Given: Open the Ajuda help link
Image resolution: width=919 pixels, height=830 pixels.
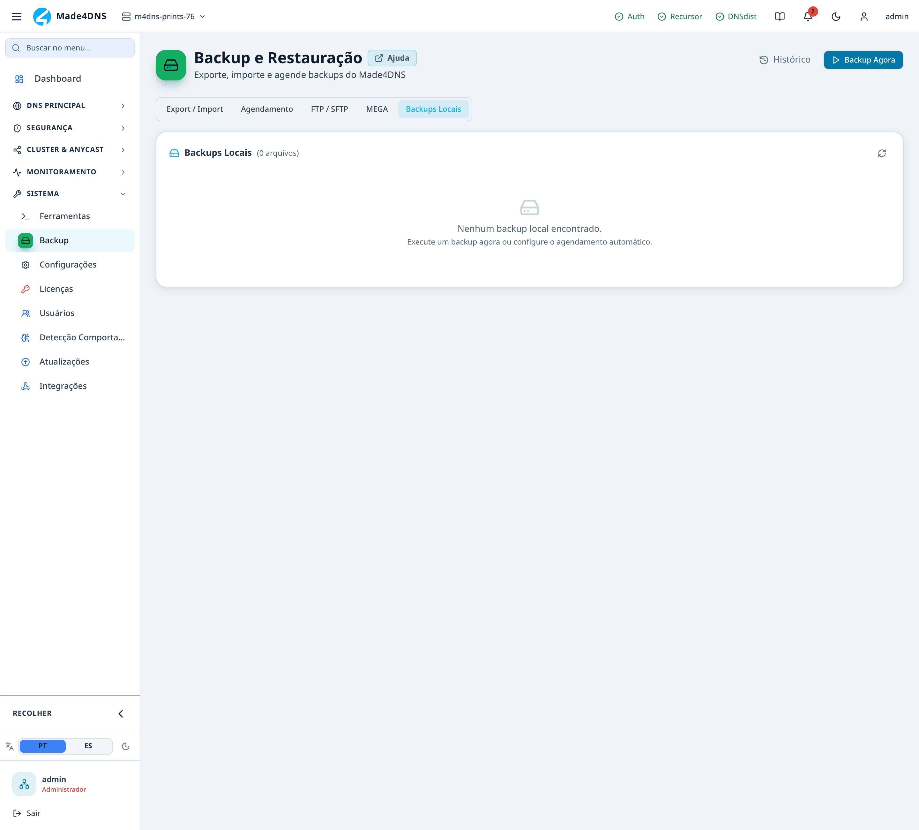Looking at the screenshot, I should 392,58.
